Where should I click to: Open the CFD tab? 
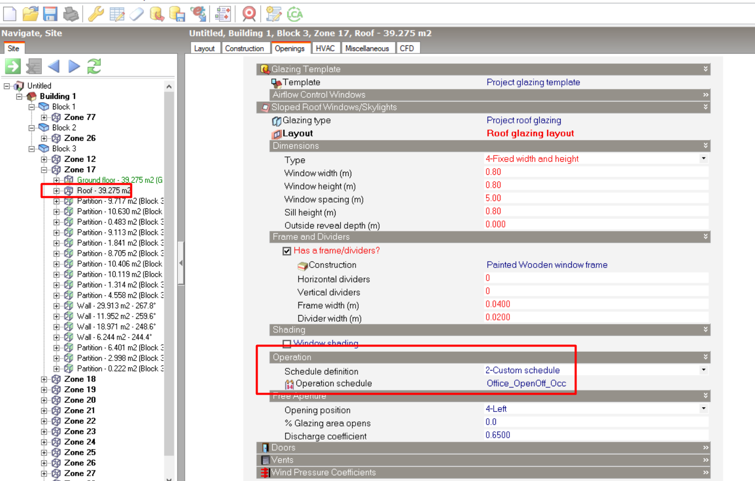tap(407, 48)
